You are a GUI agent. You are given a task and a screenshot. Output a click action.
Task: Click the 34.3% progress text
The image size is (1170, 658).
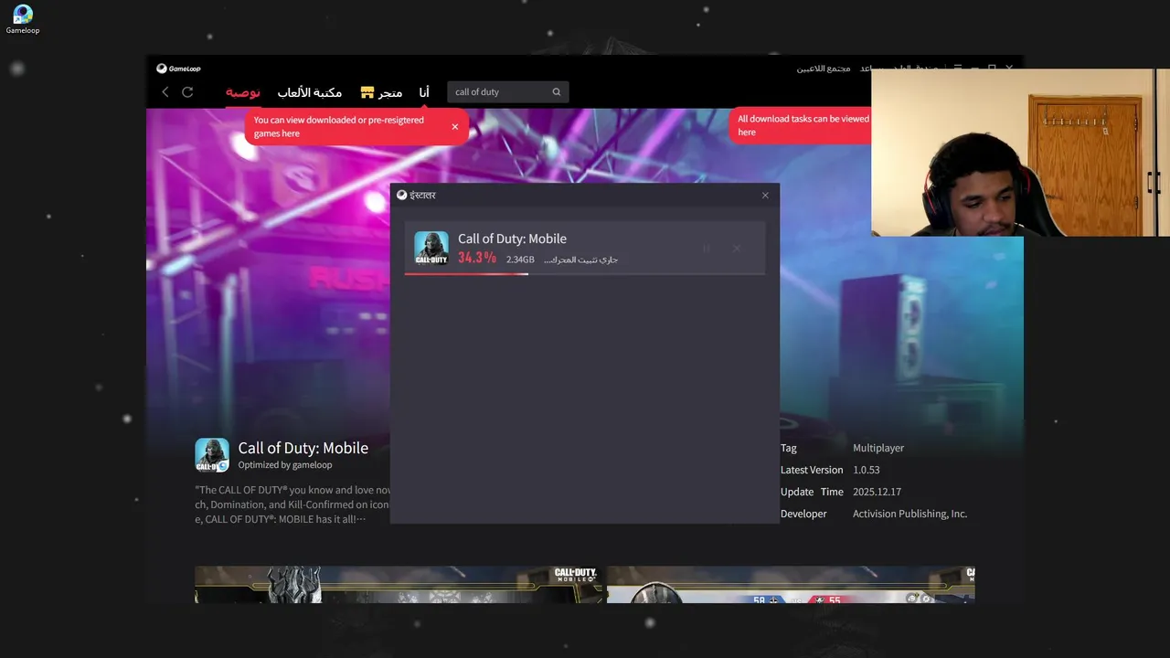[x=477, y=258]
